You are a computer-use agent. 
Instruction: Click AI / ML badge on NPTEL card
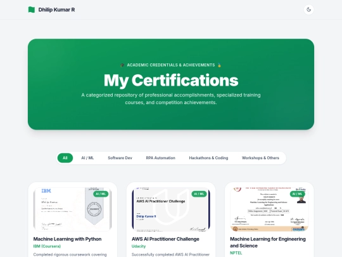pos(298,194)
